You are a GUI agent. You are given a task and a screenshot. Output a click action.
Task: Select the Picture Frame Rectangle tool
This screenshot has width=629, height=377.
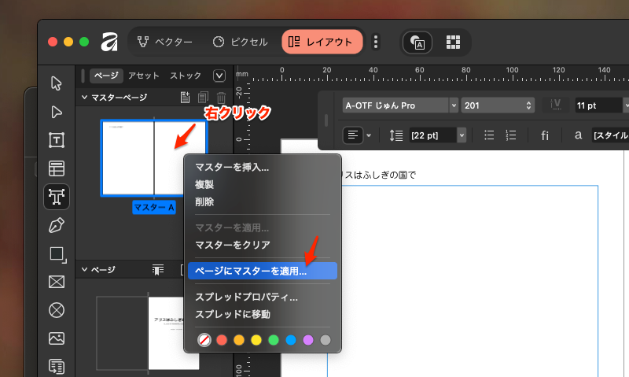(57, 282)
